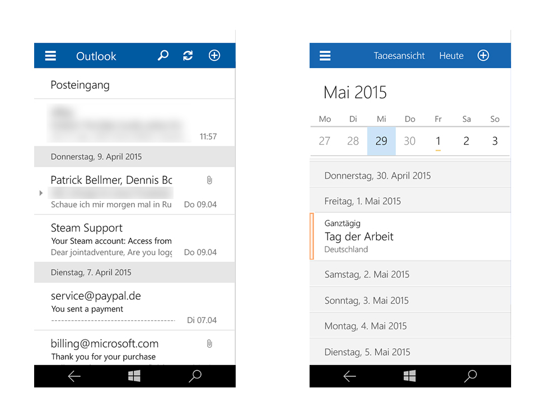Open the Tag der Arbeit all-day event

click(x=410, y=236)
